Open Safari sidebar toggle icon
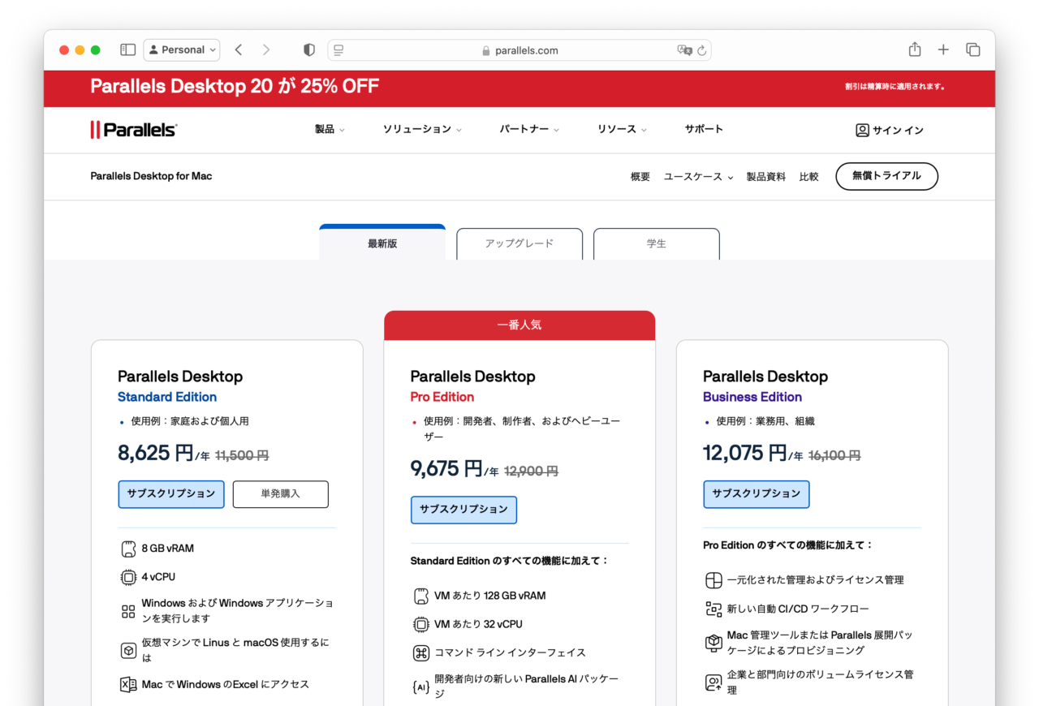This screenshot has height=706, width=1039. (x=128, y=50)
